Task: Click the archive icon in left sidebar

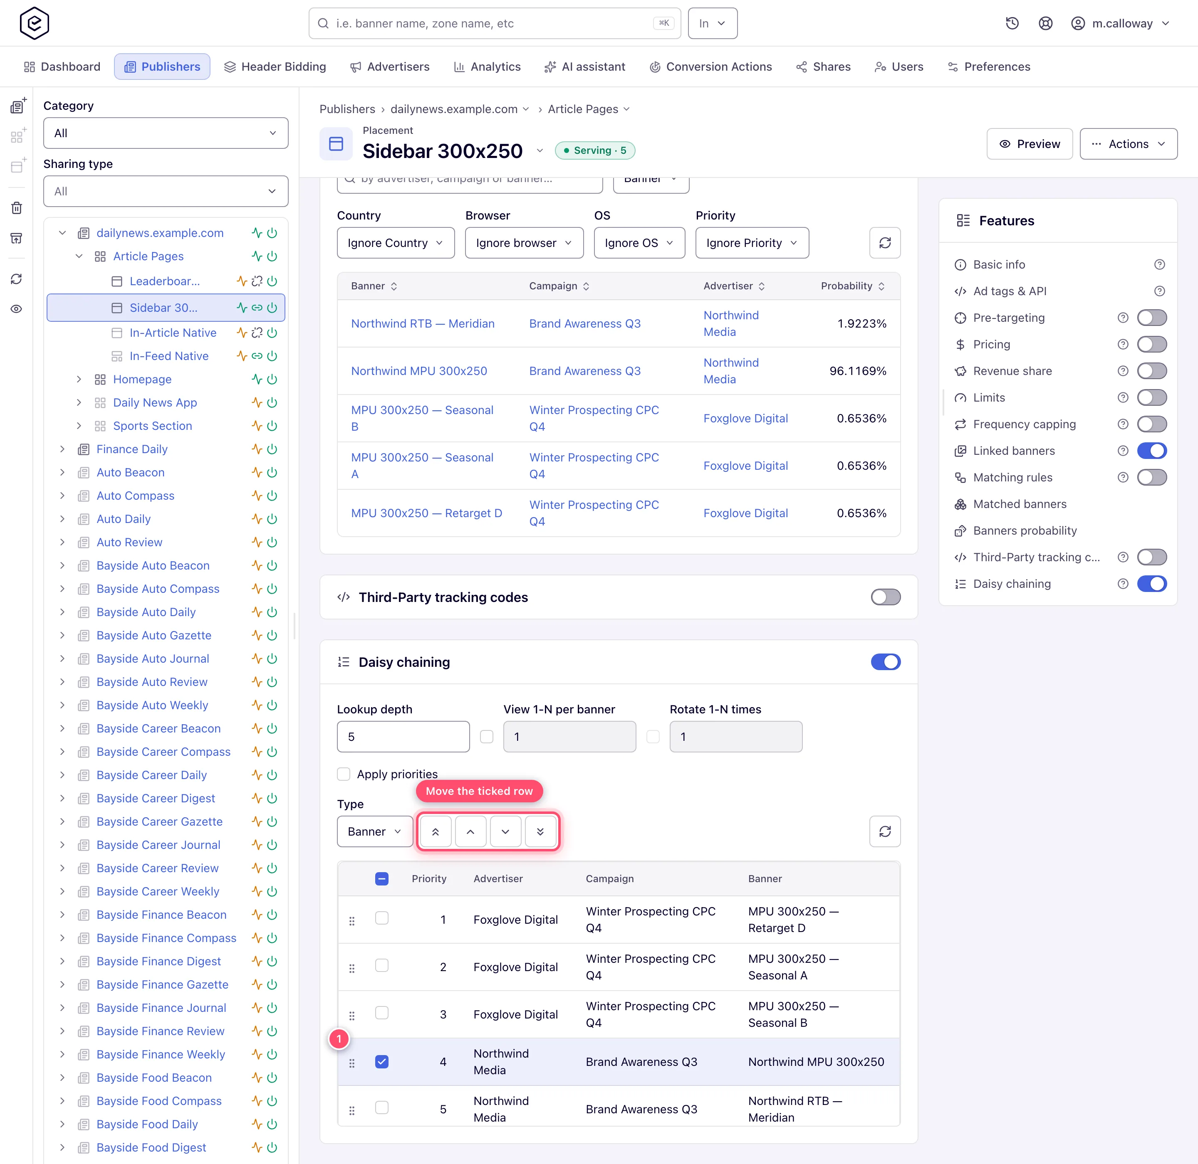Action: click(17, 238)
